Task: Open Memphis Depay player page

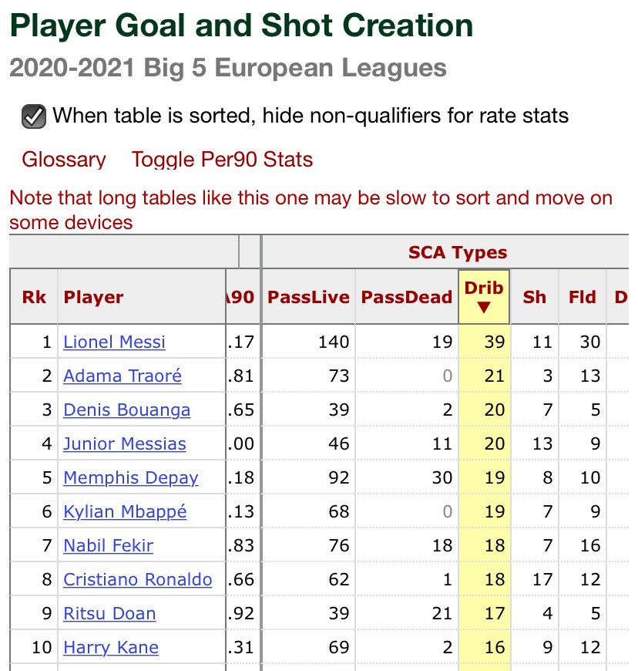Action: [131, 477]
